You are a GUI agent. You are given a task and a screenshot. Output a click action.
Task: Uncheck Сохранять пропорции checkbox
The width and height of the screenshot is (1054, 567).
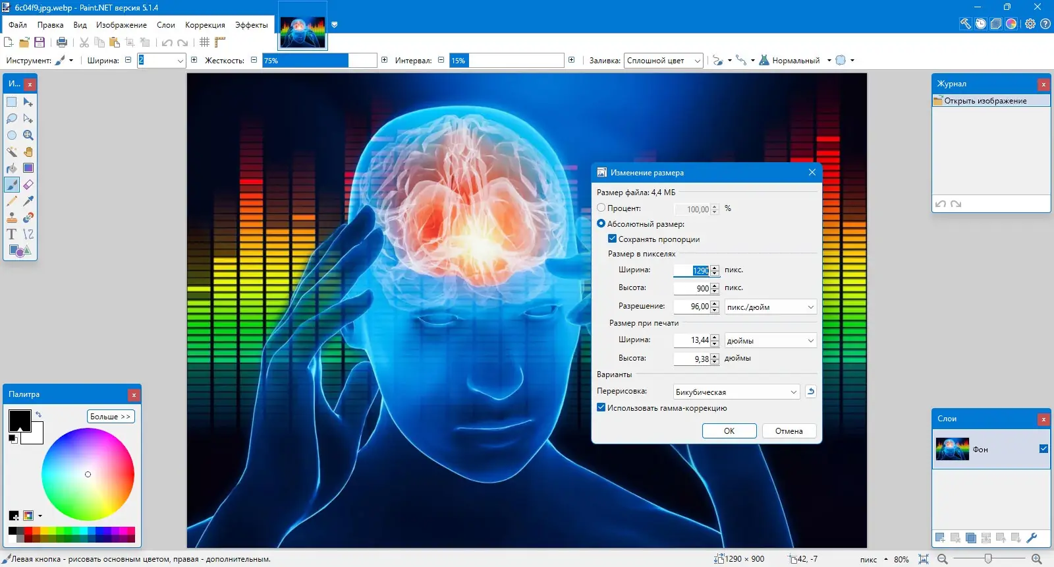[x=613, y=239]
